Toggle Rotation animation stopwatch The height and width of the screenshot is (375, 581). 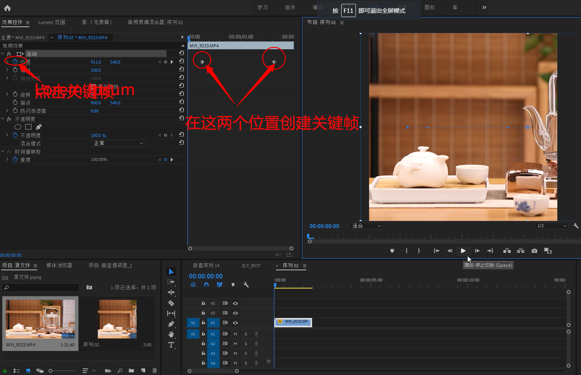tap(15, 94)
